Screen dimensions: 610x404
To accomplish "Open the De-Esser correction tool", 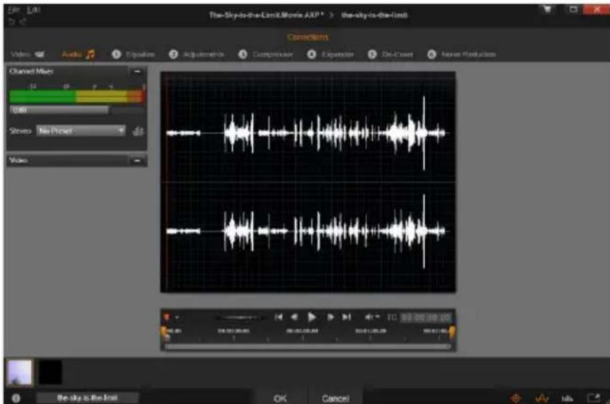I will [x=391, y=55].
